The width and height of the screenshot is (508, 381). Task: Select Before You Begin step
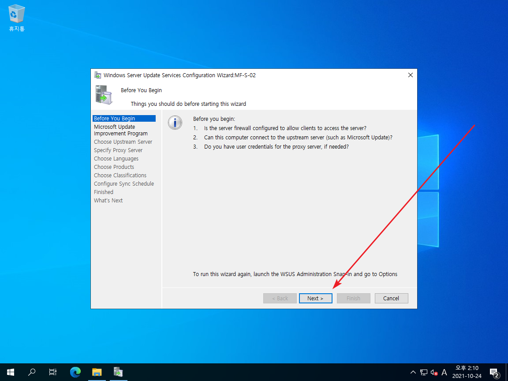click(124, 119)
